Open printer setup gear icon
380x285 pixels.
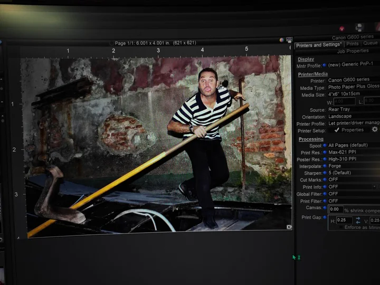(375, 129)
